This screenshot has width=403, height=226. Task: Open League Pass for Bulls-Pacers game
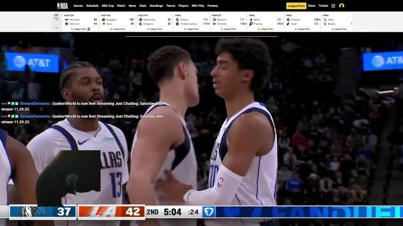pyautogui.click(x=265, y=29)
